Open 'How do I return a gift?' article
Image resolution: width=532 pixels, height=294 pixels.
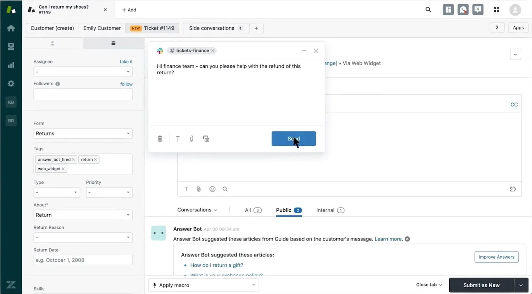217,265
